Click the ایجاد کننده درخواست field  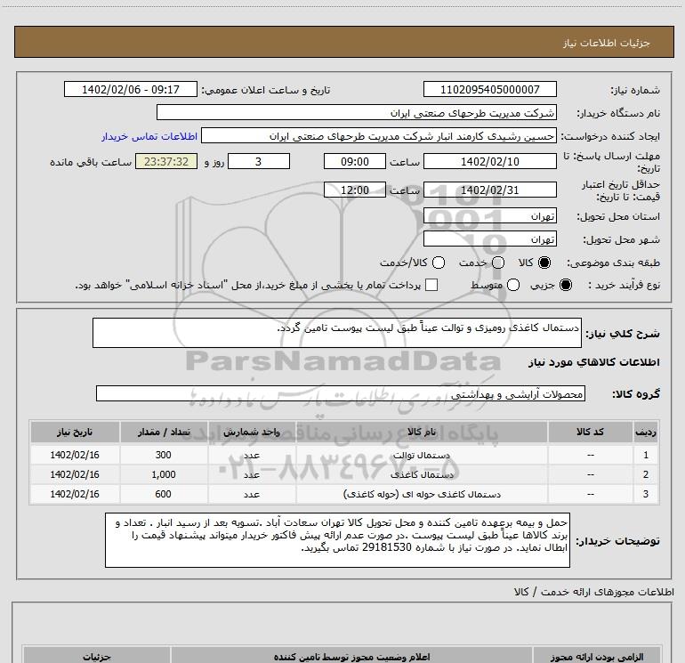(379, 136)
